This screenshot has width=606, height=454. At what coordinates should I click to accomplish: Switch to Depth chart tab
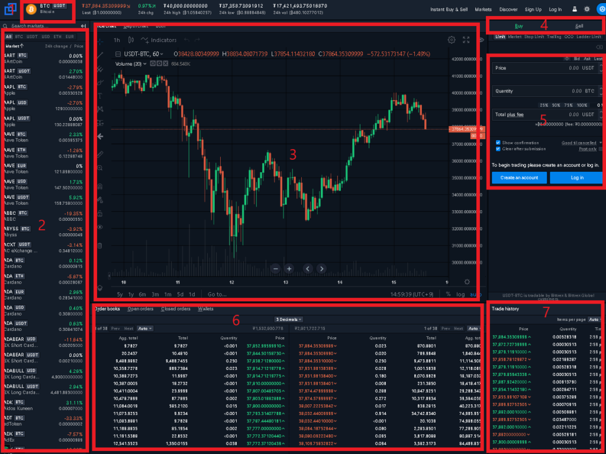click(136, 26)
